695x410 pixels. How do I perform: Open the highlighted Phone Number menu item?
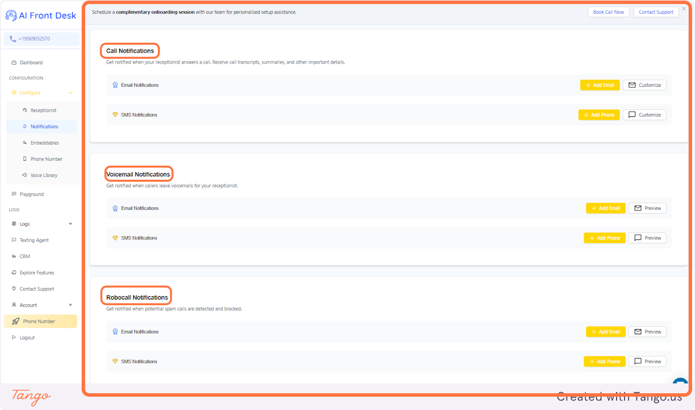[41, 321]
